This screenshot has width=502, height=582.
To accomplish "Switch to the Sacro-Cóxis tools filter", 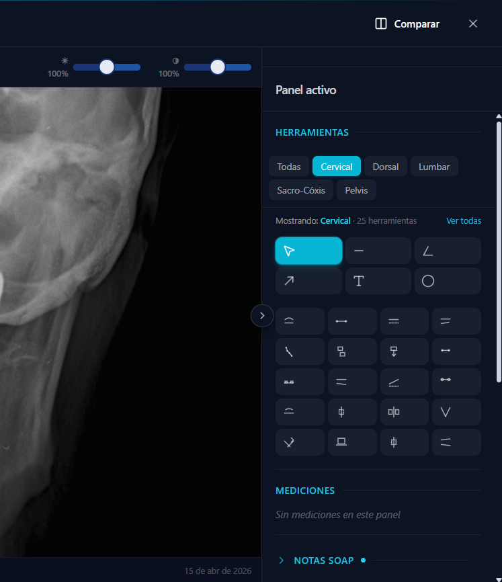I will tap(301, 190).
